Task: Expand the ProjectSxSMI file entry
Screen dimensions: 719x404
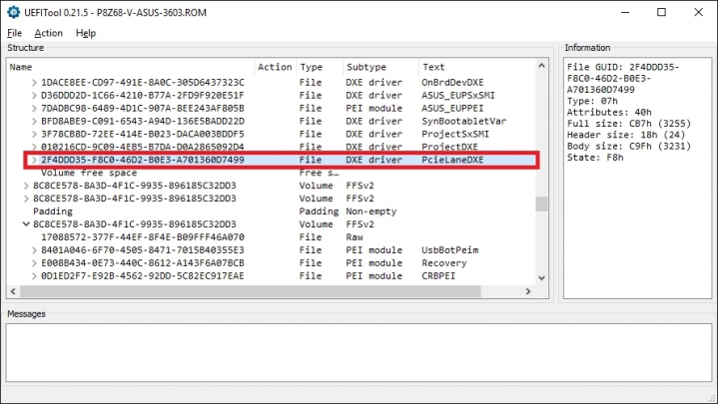Action: 34,134
